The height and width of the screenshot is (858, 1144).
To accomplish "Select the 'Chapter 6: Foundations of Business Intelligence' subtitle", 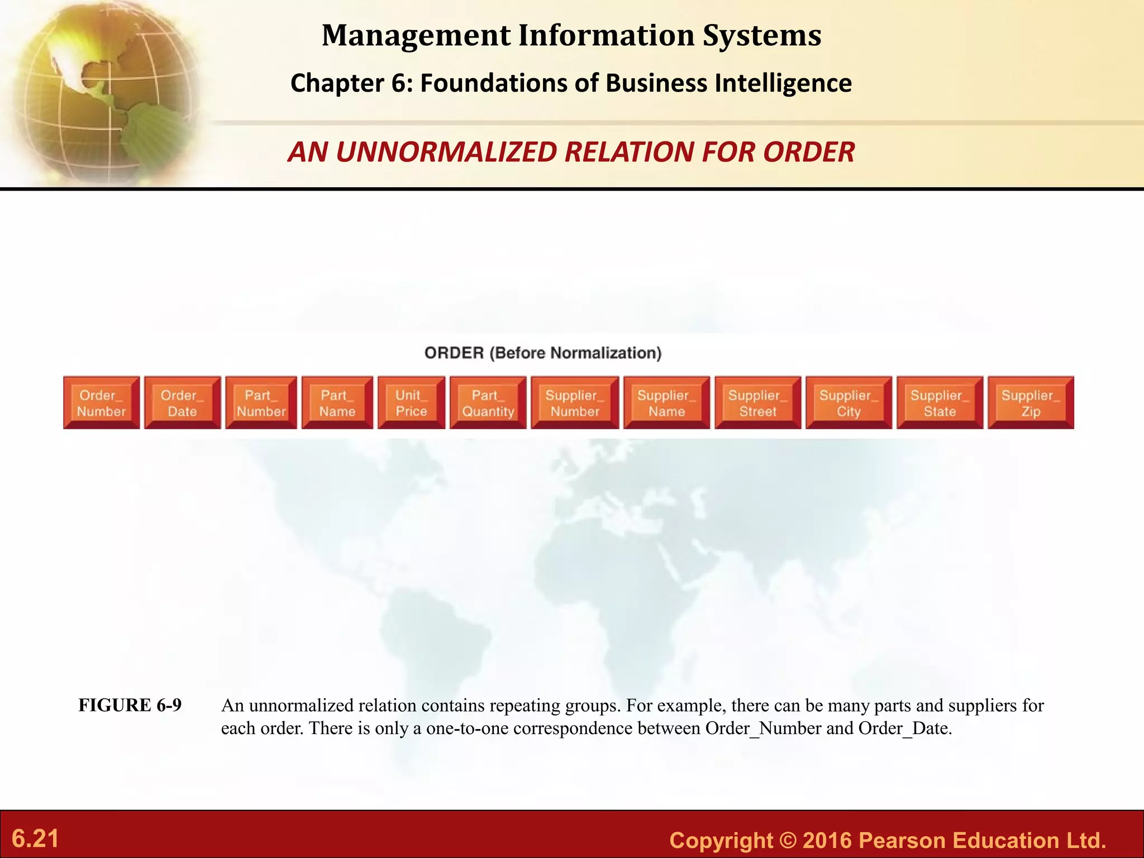I will [x=571, y=83].
